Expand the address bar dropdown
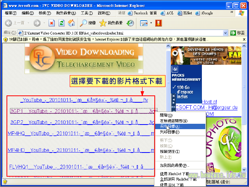Image resolution: width=249 pixels, height=187 pixels. (225, 33)
